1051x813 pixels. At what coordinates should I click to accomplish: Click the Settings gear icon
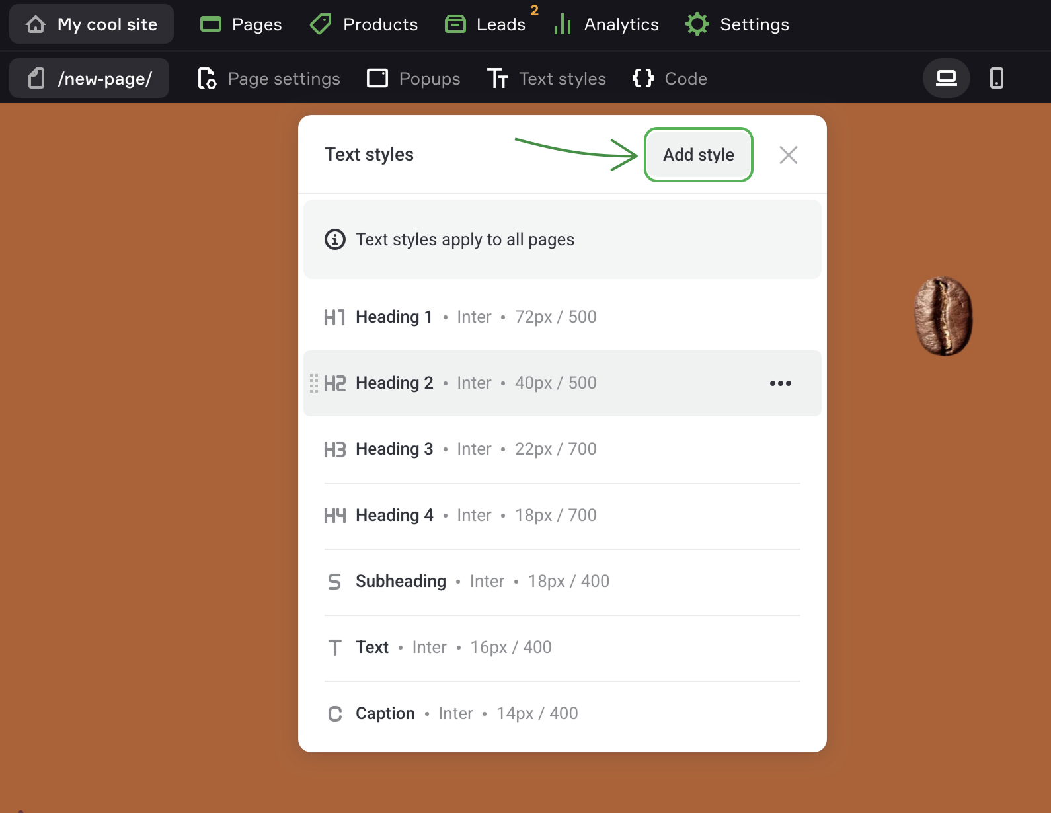point(697,24)
